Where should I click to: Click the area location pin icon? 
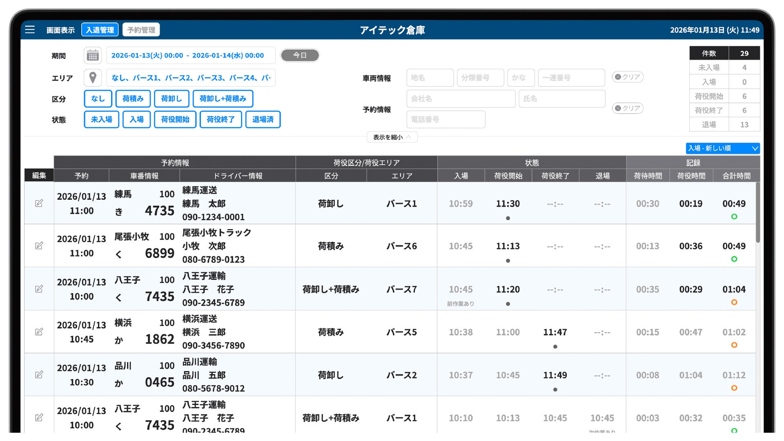[93, 78]
